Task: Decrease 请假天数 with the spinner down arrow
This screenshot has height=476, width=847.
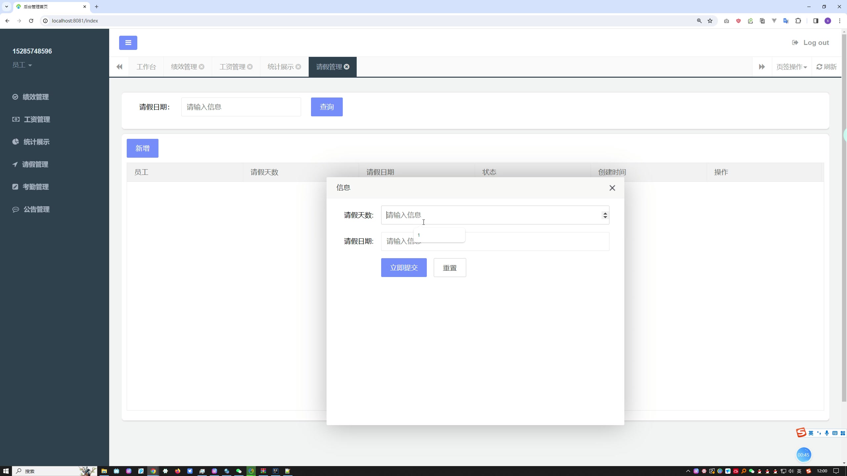Action: coord(605,217)
